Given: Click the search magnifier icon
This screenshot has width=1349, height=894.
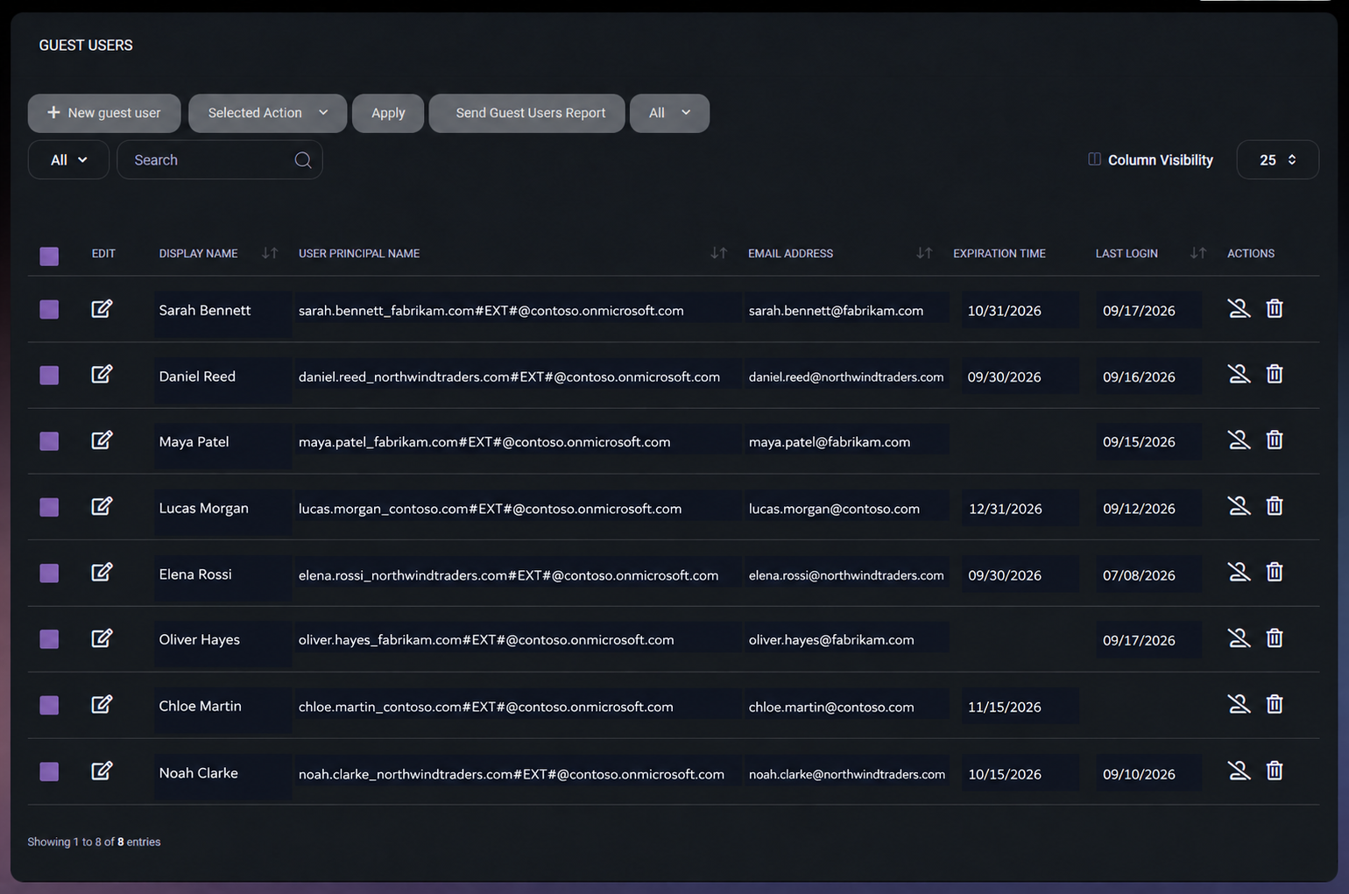Looking at the screenshot, I should 303,160.
